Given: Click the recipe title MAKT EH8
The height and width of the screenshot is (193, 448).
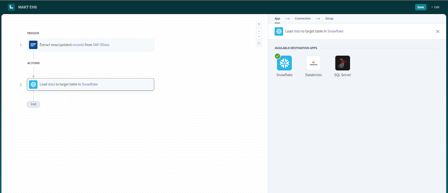Looking at the screenshot, I should point(27,7).
